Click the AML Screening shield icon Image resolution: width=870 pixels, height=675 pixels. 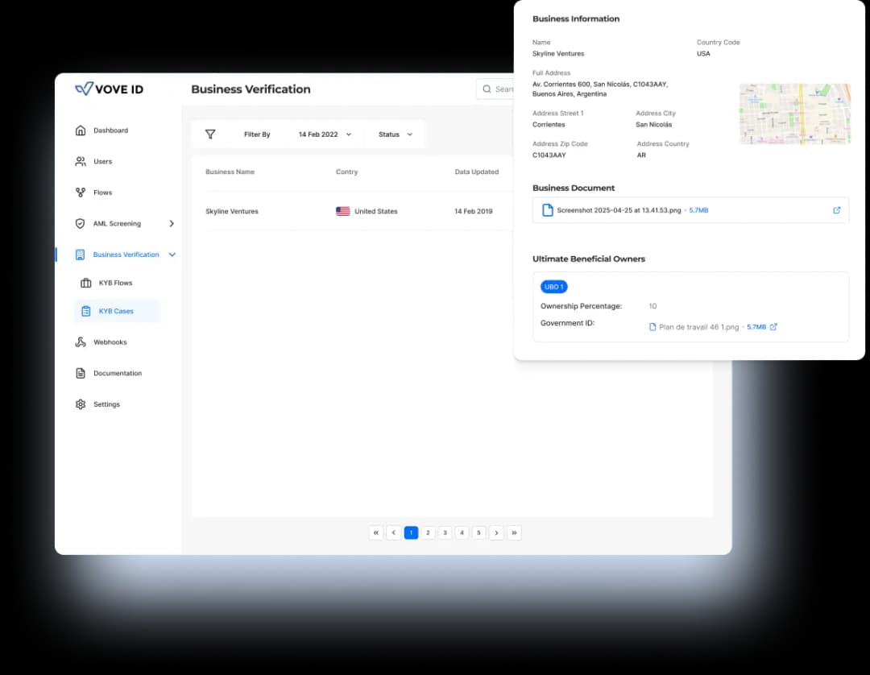(x=80, y=223)
